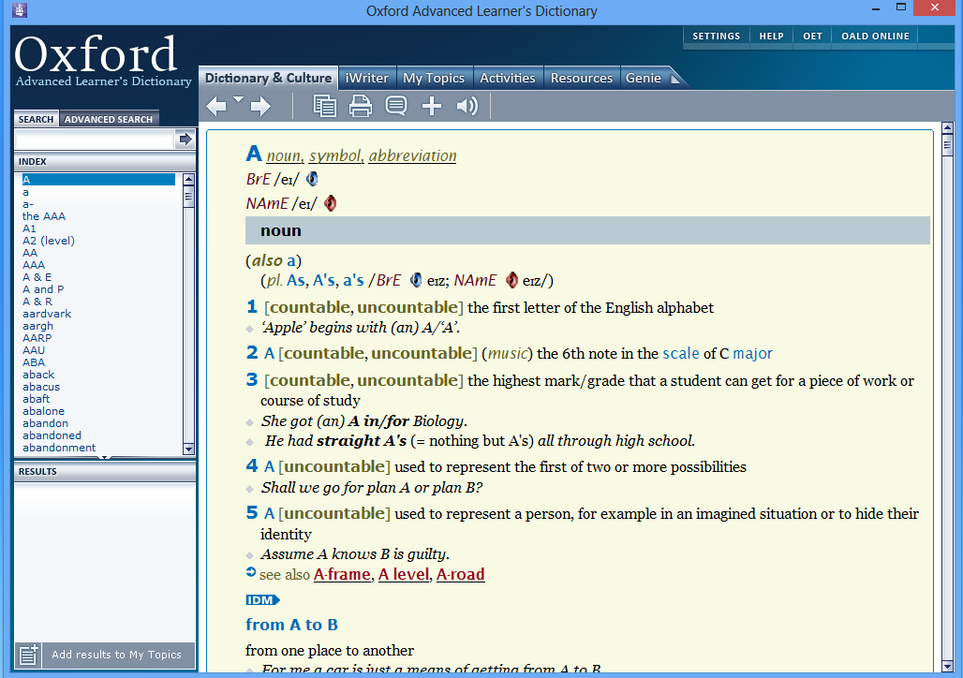This screenshot has height=678, width=963.
Task: Select 'A2 (level)' in the index
Action: coord(49,241)
